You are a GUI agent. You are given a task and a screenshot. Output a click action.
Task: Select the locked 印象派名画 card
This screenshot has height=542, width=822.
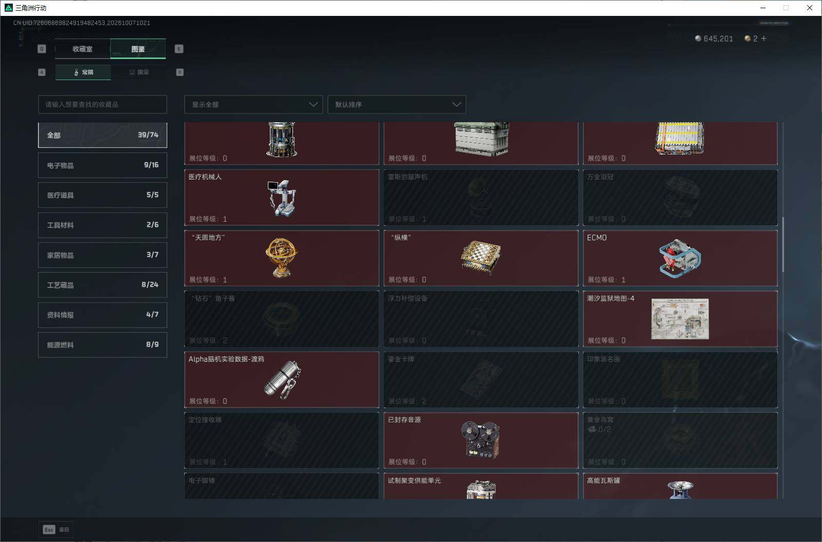tap(680, 380)
